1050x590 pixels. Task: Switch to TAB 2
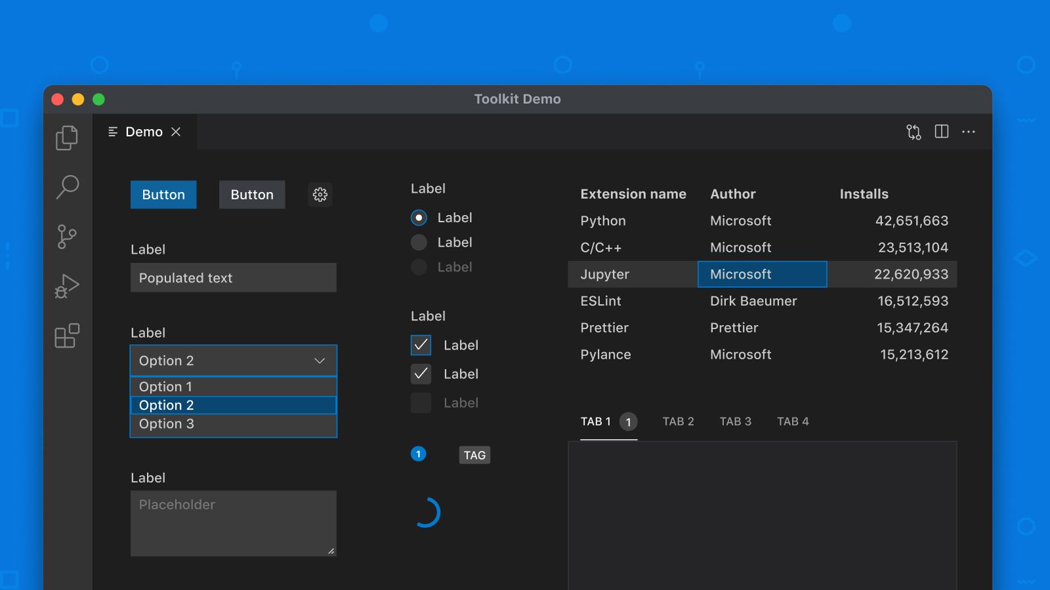tap(678, 422)
